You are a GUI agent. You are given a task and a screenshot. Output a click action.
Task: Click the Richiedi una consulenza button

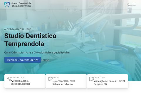click(x=23, y=60)
